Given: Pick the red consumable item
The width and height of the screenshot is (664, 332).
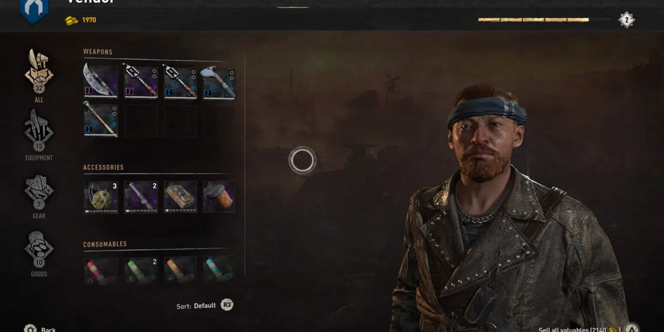Looking at the screenshot, I should point(101,271).
